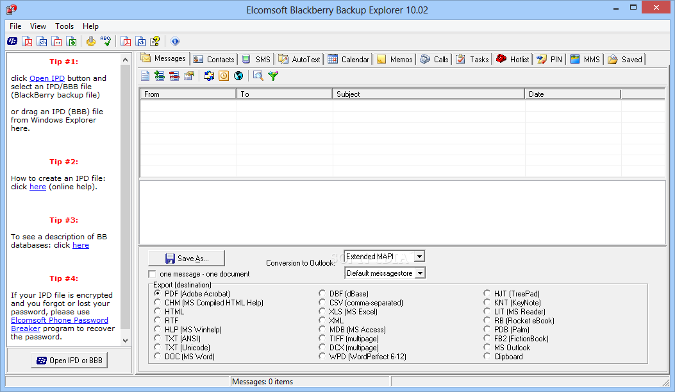Click the green arrow document export icon
The image size is (675, 392).
[x=71, y=41]
